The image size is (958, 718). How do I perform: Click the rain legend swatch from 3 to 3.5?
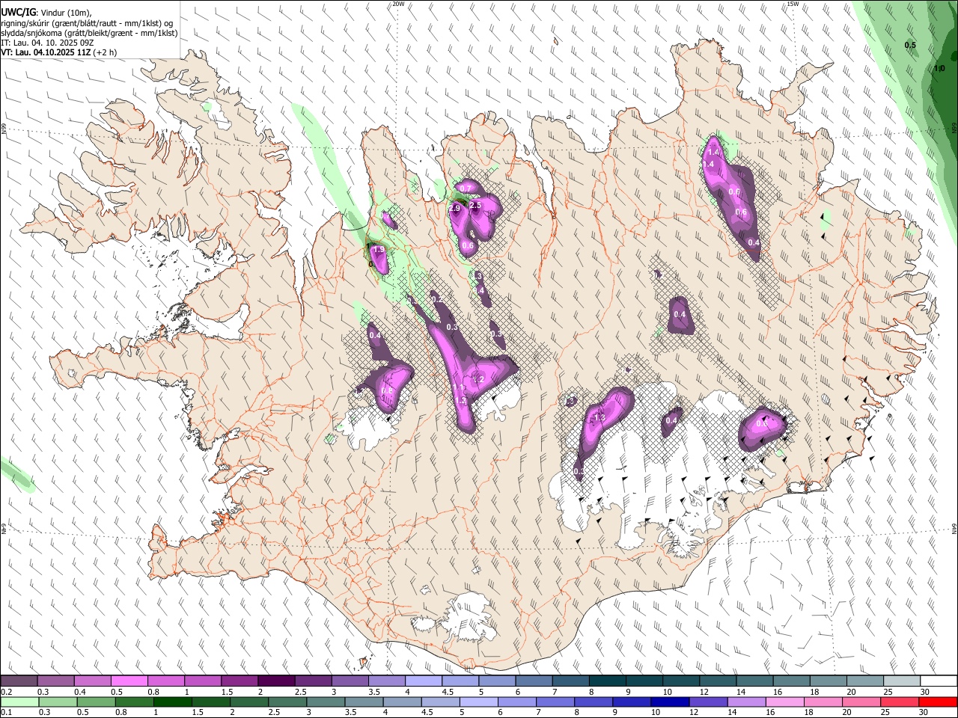[x=326, y=702]
